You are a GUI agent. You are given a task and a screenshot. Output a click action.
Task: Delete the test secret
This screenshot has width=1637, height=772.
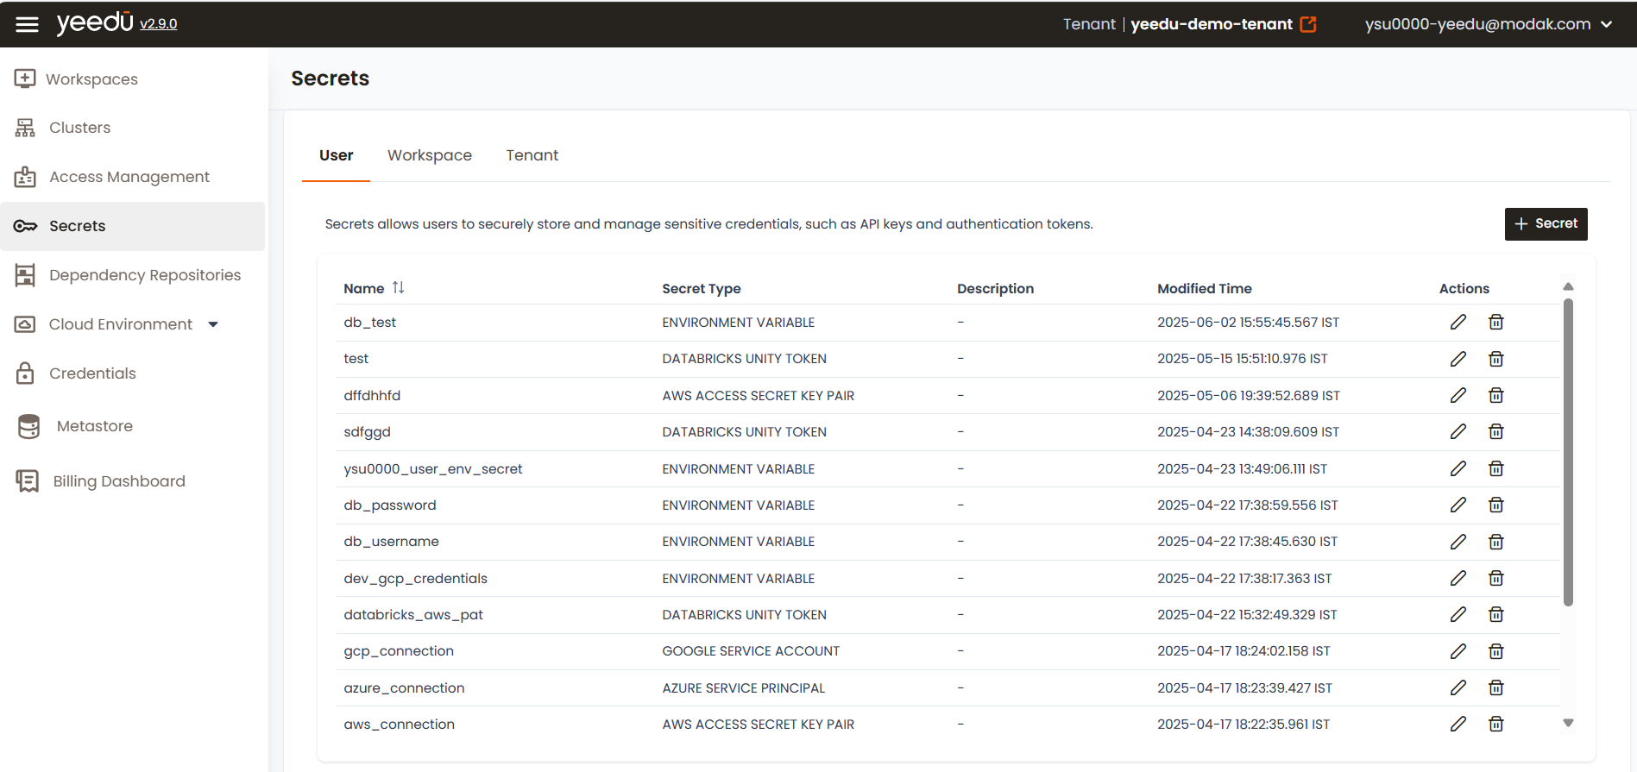pos(1496,359)
